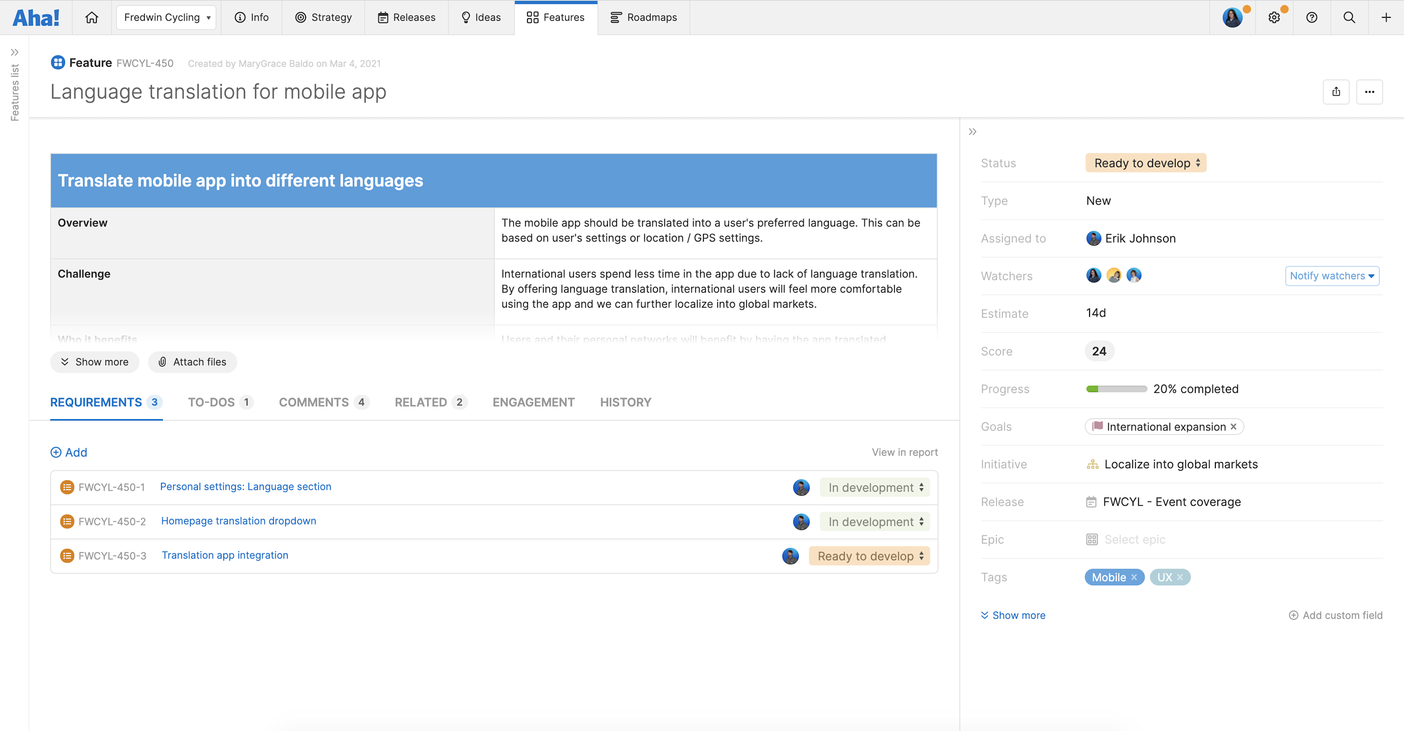Go to the Strategy section
This screenshot has height=731, width=1404.
pos(323,17)
